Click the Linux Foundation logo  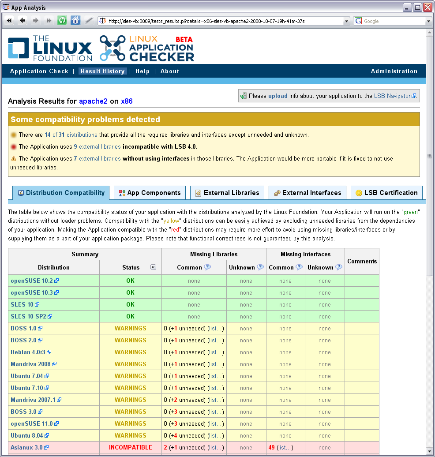(50, 49)
